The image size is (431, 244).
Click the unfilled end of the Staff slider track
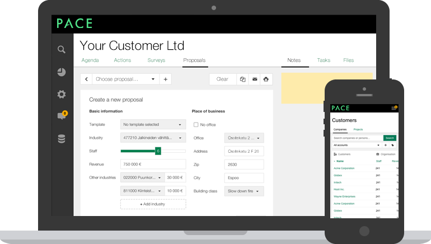tap(173, 151)
